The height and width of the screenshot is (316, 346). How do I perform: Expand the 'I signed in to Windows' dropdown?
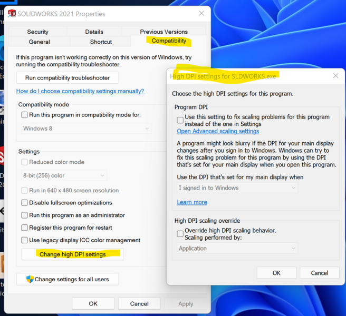pyautogui.click(x=237, y=187)
